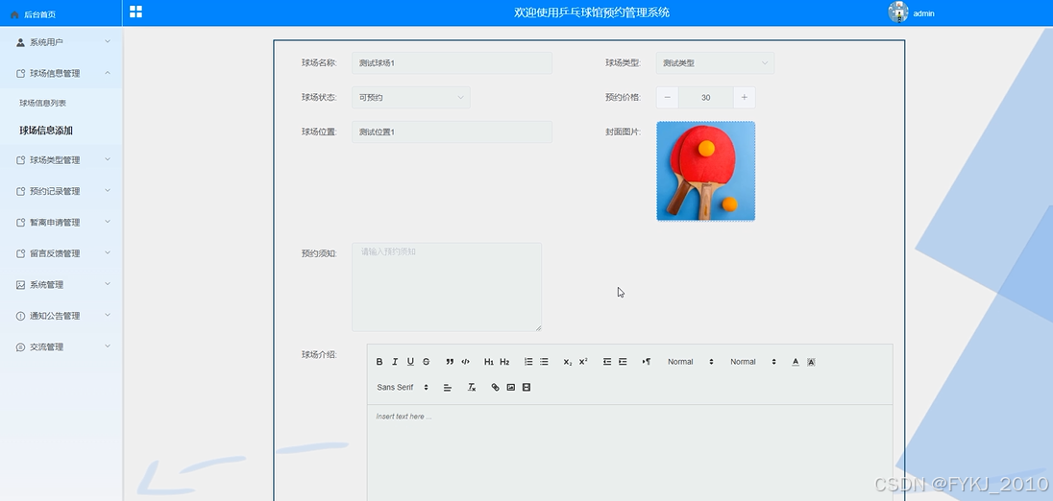Start an ordered numbered list

(528, 362)
